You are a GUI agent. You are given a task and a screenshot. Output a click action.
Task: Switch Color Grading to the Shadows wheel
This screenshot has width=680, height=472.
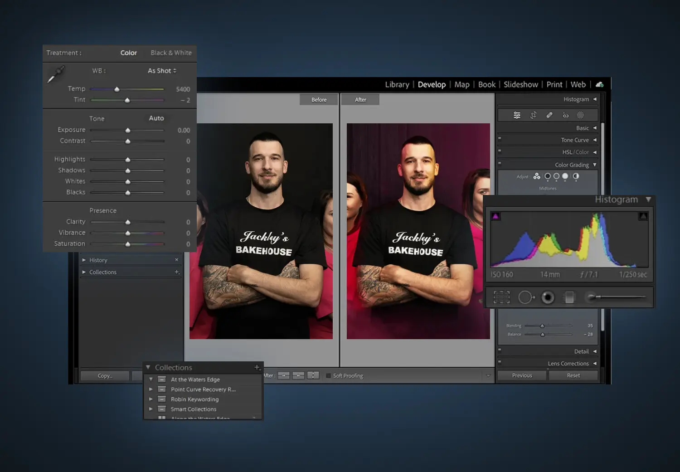pyautogui.click(x=548, y=176)
